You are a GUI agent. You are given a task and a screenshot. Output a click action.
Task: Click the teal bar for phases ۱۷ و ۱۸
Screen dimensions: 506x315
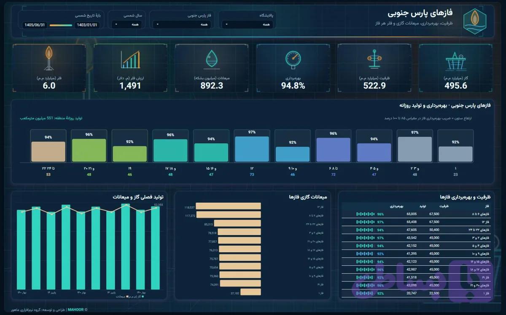pyautogui.click(x=170, y=151)
